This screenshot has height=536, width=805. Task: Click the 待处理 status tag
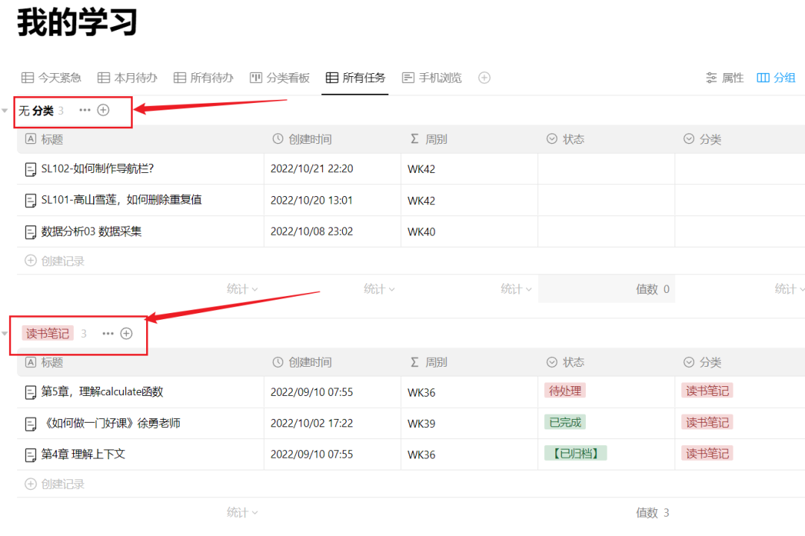coord(565,391)
